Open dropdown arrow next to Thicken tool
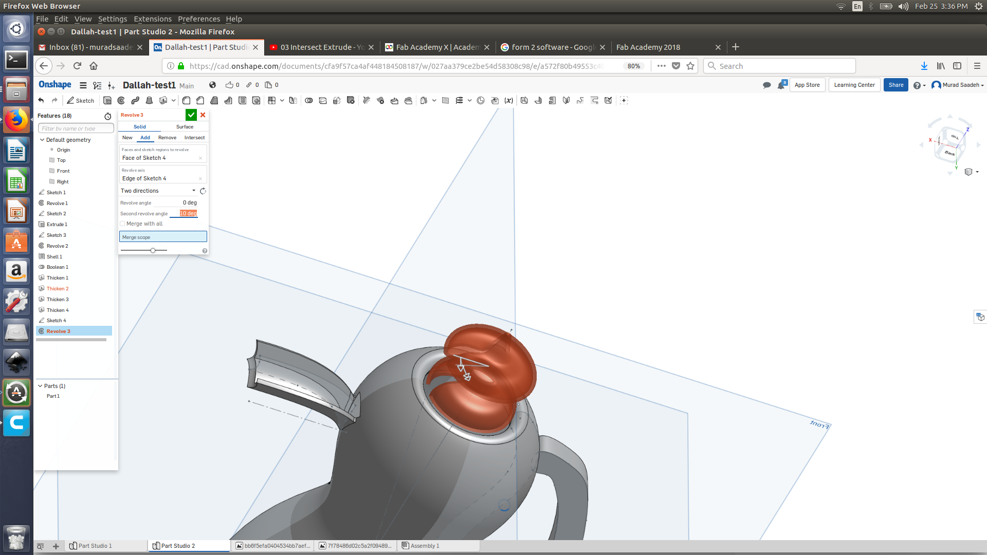The width and height of the screenshot is (987, 555). [x=174, y=101]
